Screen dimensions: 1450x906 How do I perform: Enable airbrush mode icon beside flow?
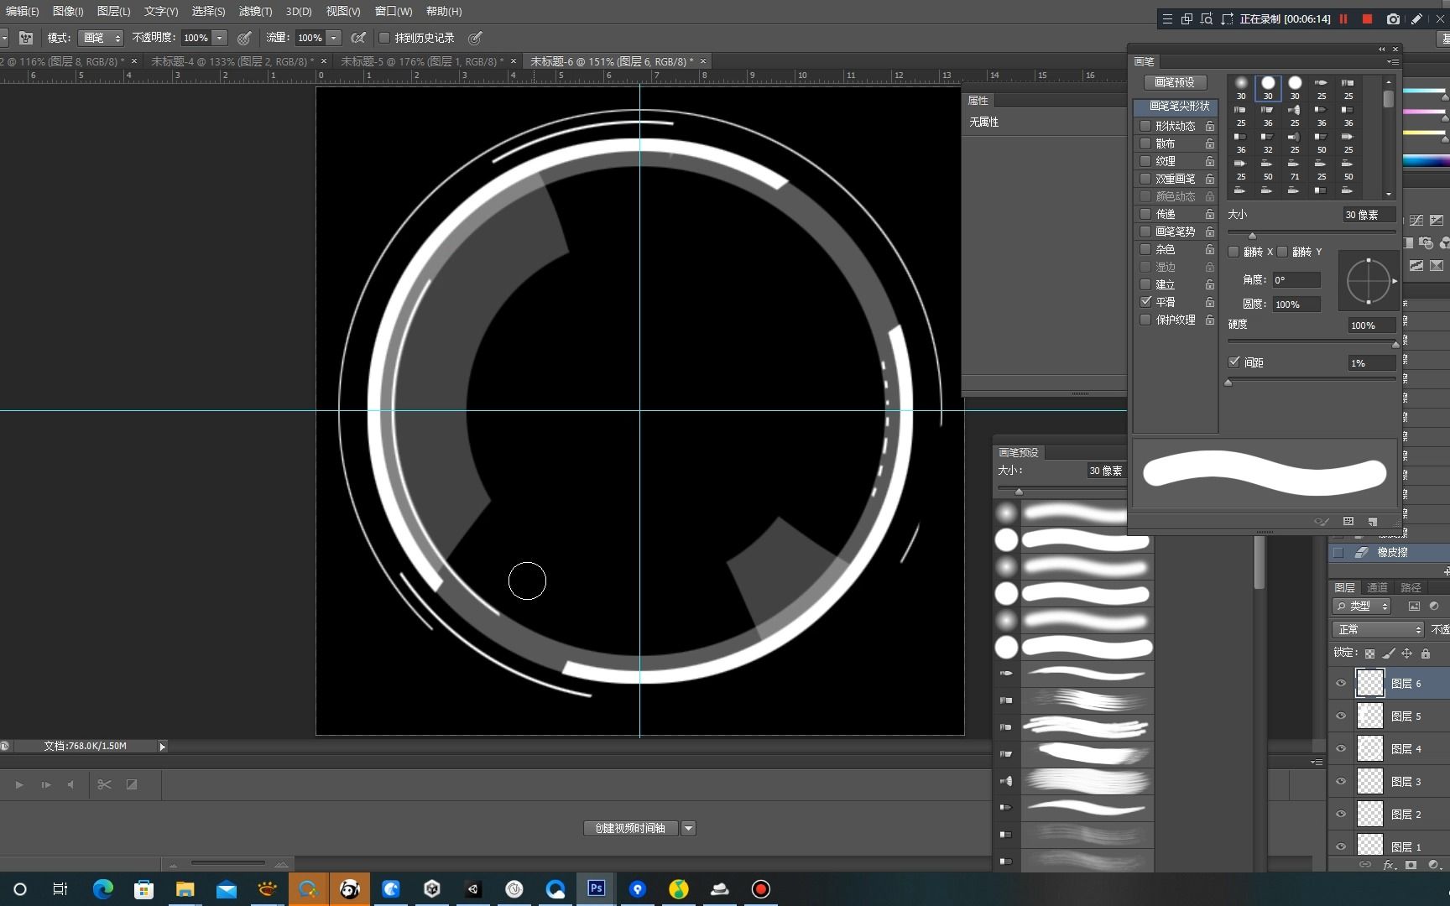point(358,38)
